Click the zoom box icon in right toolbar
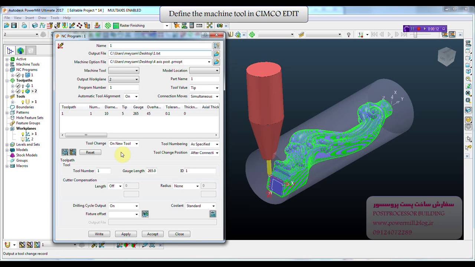 point(468,100)
